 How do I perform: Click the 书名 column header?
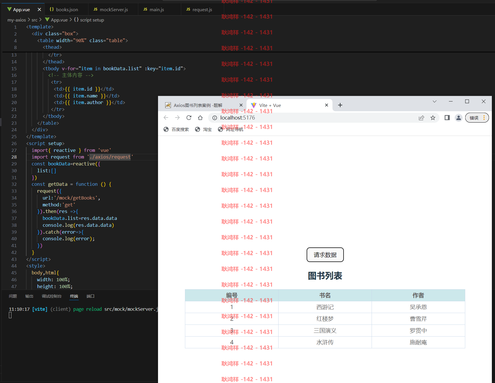coord(325,295)
